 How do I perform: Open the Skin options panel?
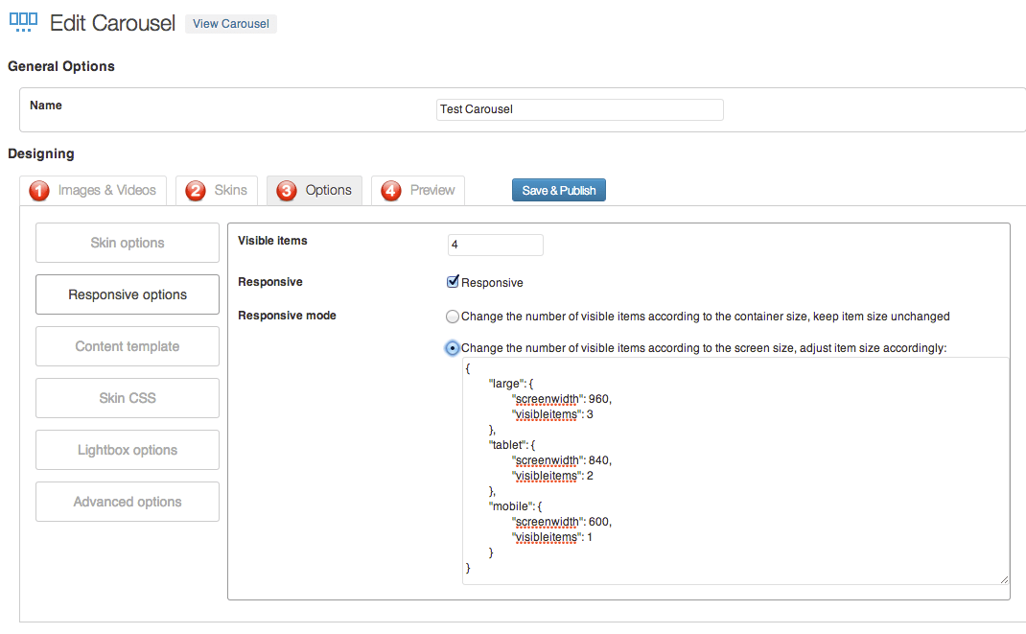click(127, 243)
